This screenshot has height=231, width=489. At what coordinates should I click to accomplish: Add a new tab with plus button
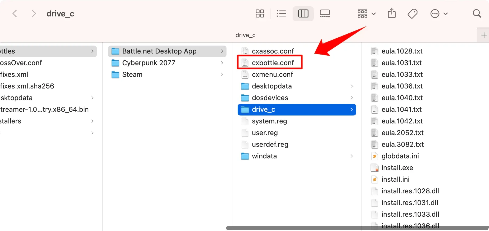click(484, 35)
